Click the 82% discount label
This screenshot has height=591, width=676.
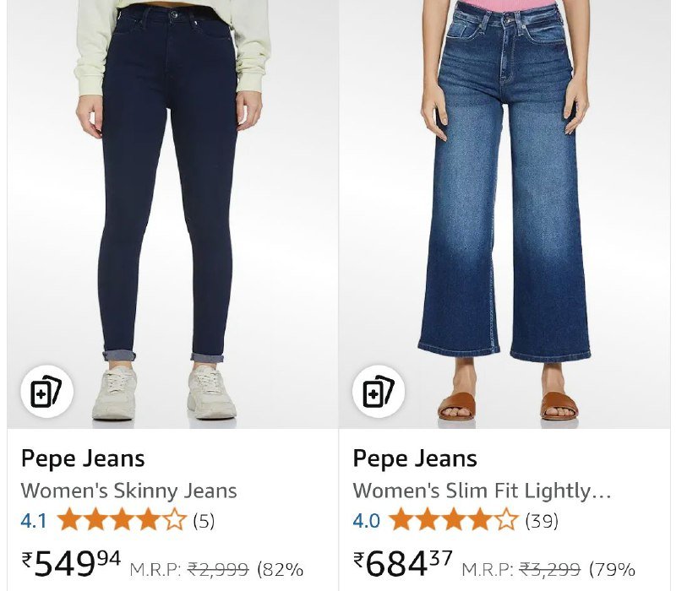tap(281, 569)
